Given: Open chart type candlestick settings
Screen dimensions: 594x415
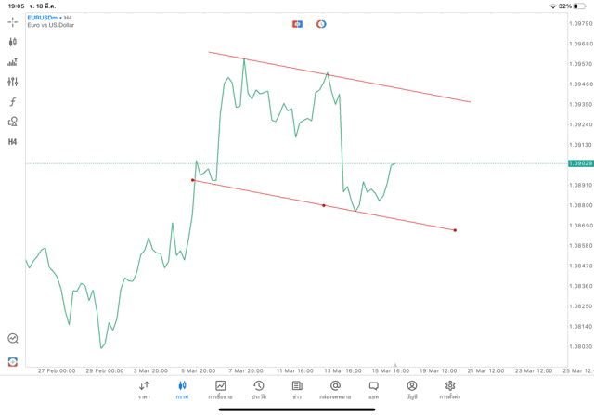Looking at the screenshot, I should pyautogui.click(x=13, y=42).
